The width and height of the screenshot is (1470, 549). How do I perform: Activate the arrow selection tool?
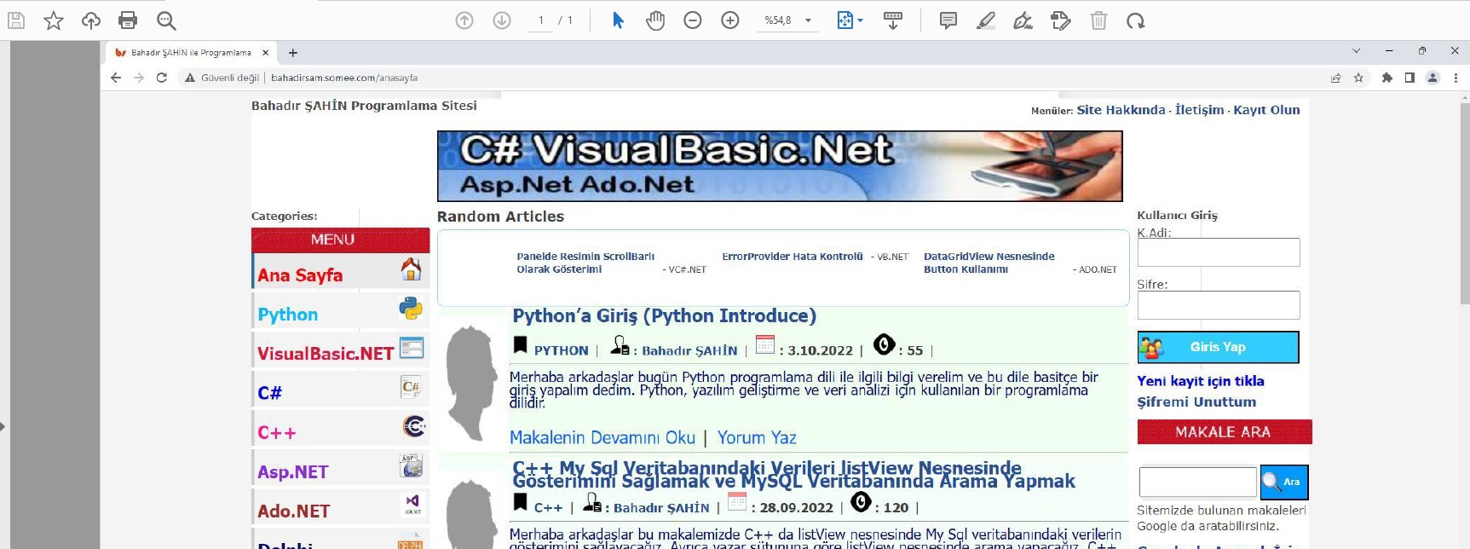click(x=618, y=20)
